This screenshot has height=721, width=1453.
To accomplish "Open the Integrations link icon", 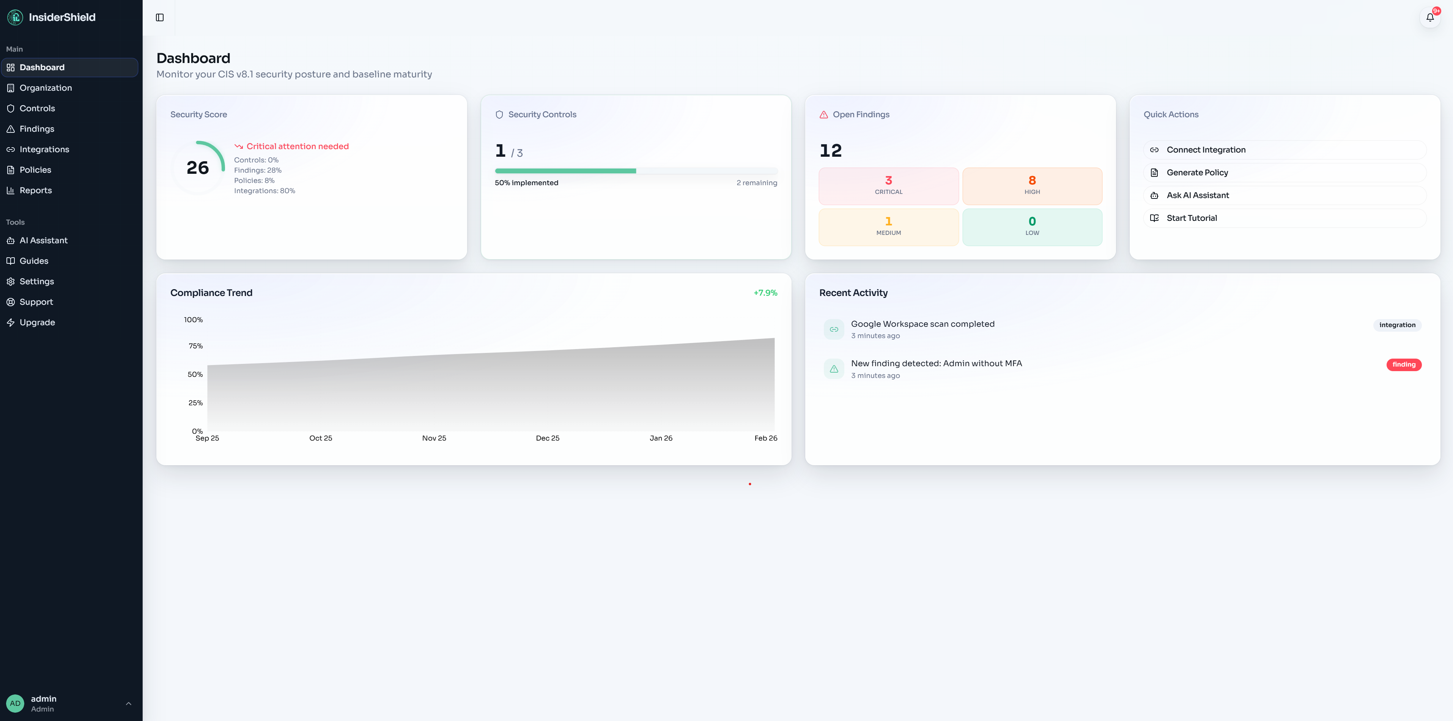I will pyautogui.click(x=11, y=150).
